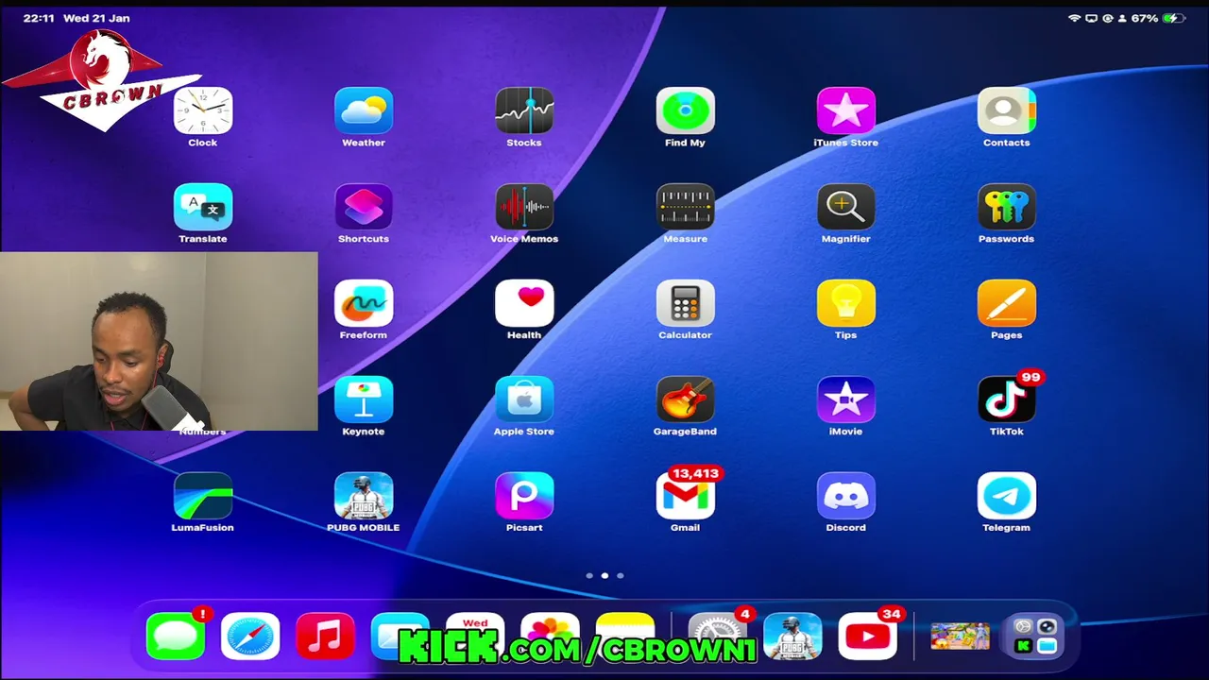Open the Calendar icon showing Wed
The width and height of the screenshot is (1209, 680).
[475, 636]
